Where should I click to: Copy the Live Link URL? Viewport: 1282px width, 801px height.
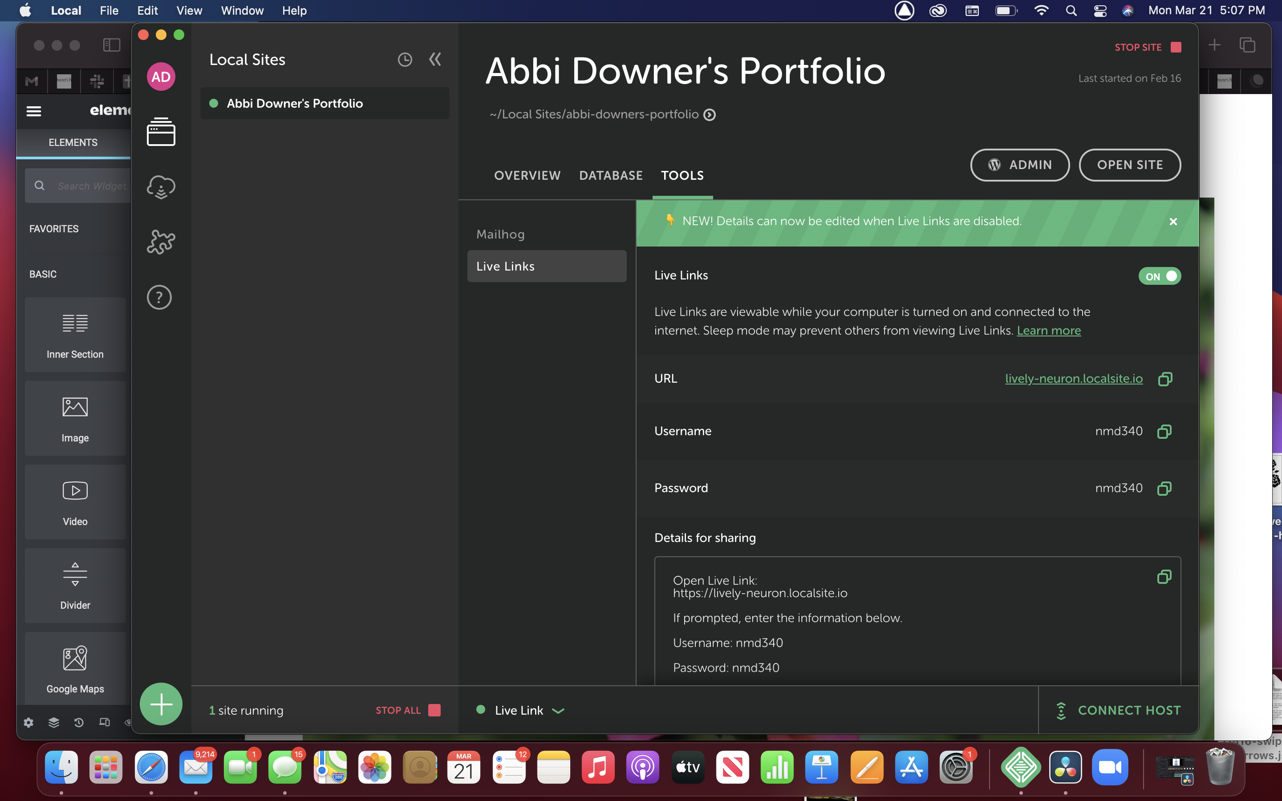1164,379
